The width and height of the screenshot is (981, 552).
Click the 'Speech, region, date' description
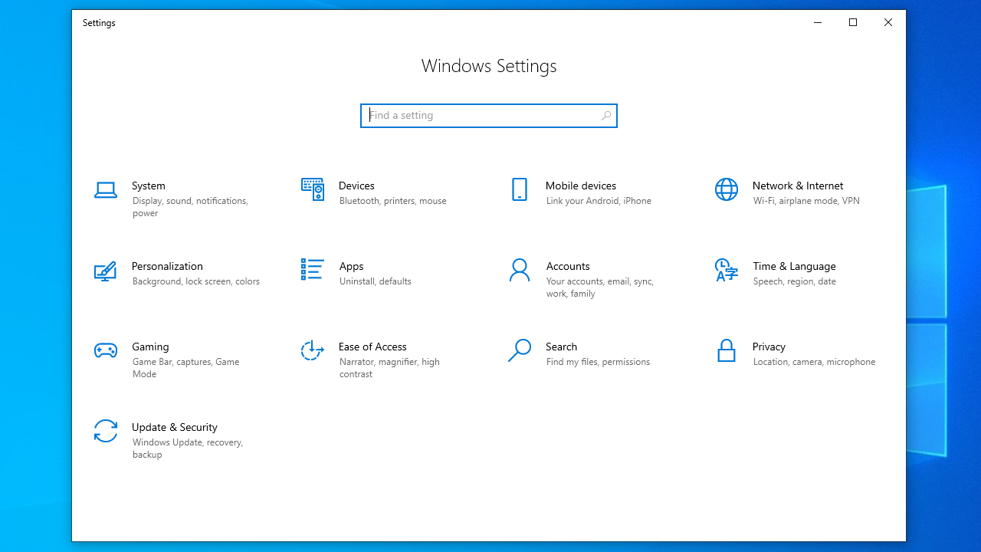coord(794,281)
